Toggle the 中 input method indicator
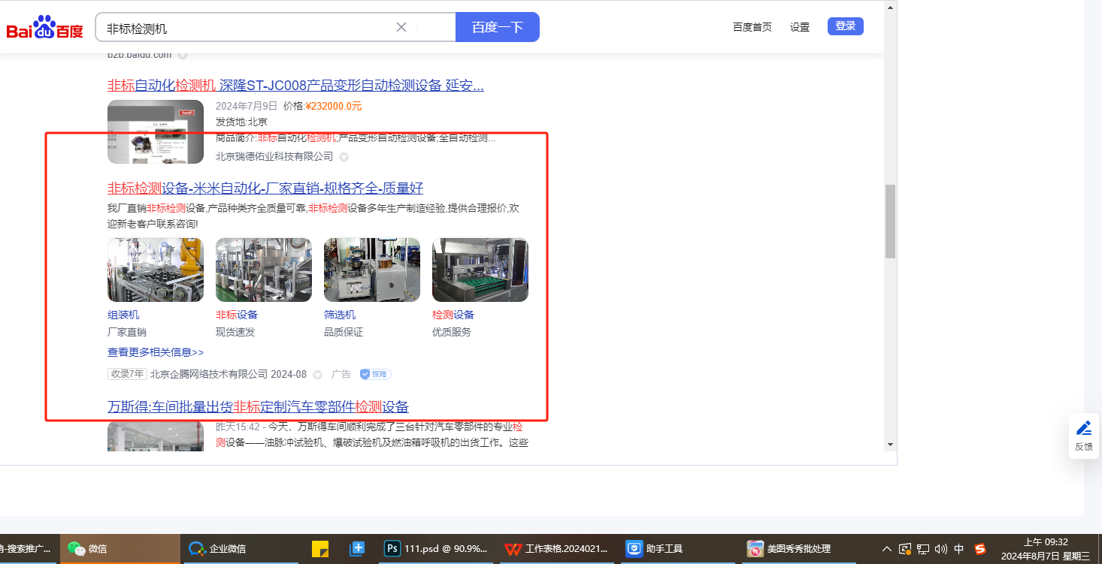1102x564 pixels. [959, 549]
